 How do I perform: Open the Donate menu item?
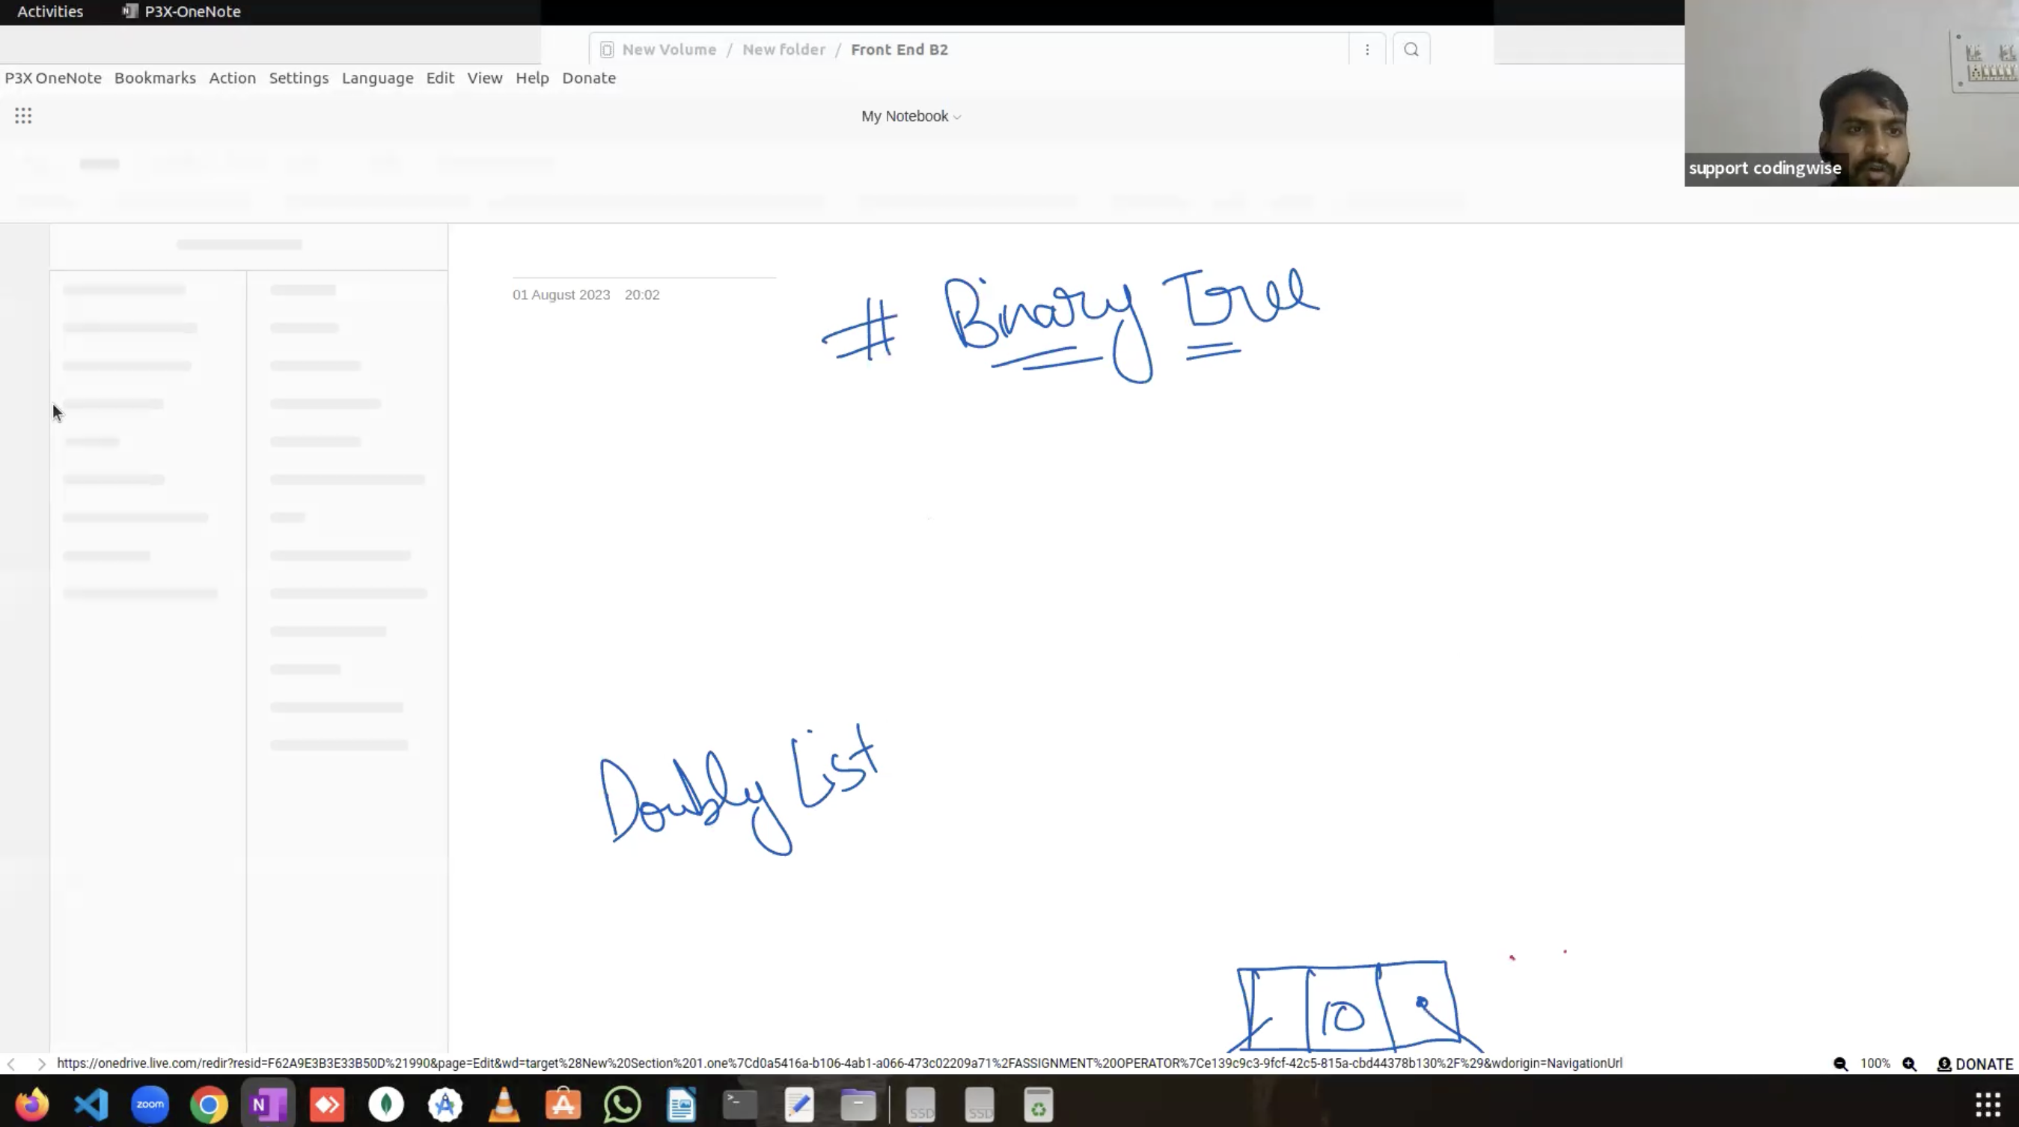coord(589,78)
